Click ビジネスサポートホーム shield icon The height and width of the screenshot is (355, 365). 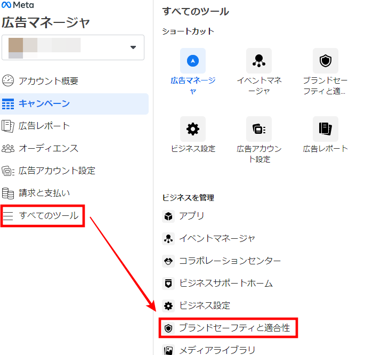[168, 283]
